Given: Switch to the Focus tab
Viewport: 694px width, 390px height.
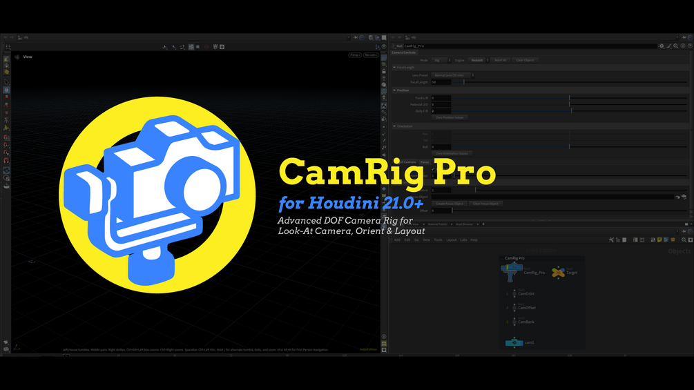Looking at the screenshot, I should click(425, 162).
